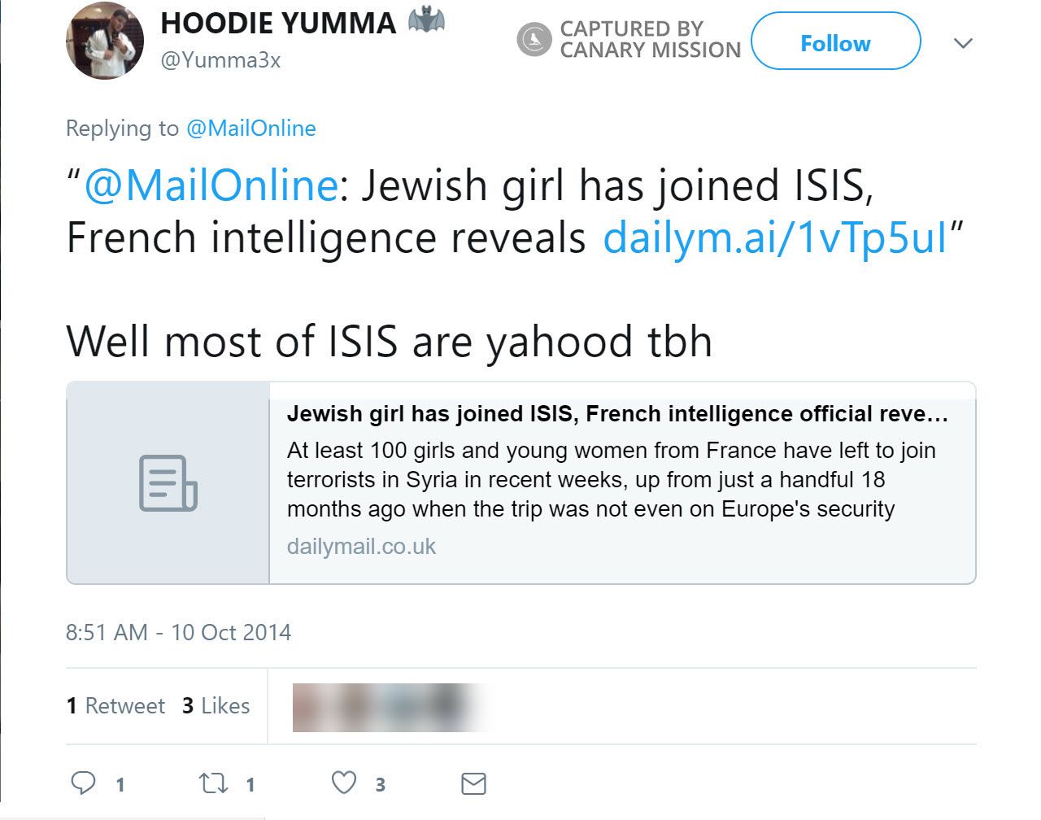Click @MailOnline in the Replying to line
Image resolution: width=1041 pixels, height=820 pixels.
point(250,129)
